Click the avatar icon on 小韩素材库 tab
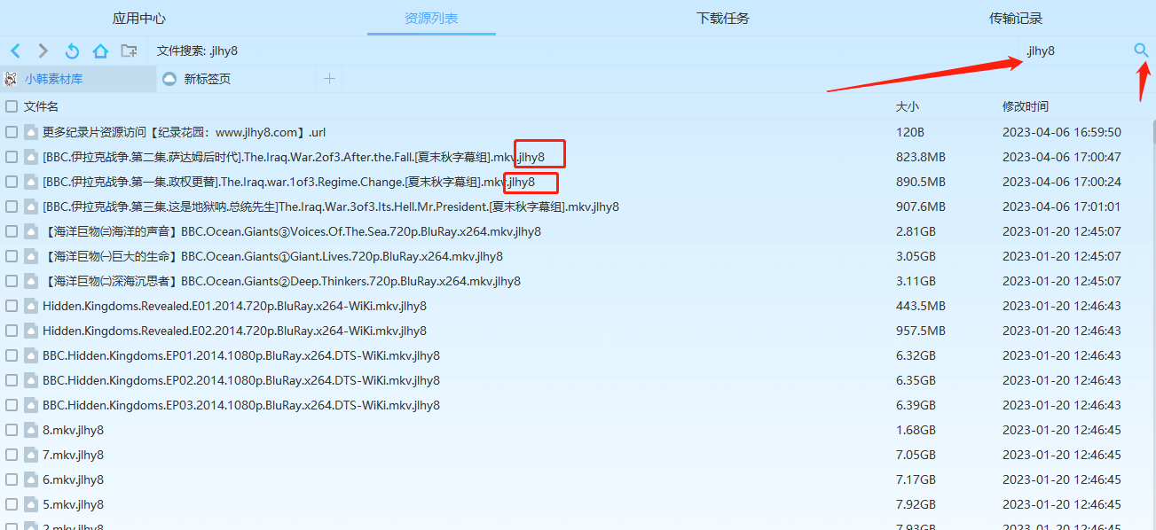This screenshot has width=1156, height=530. click(x=10, y=78)
